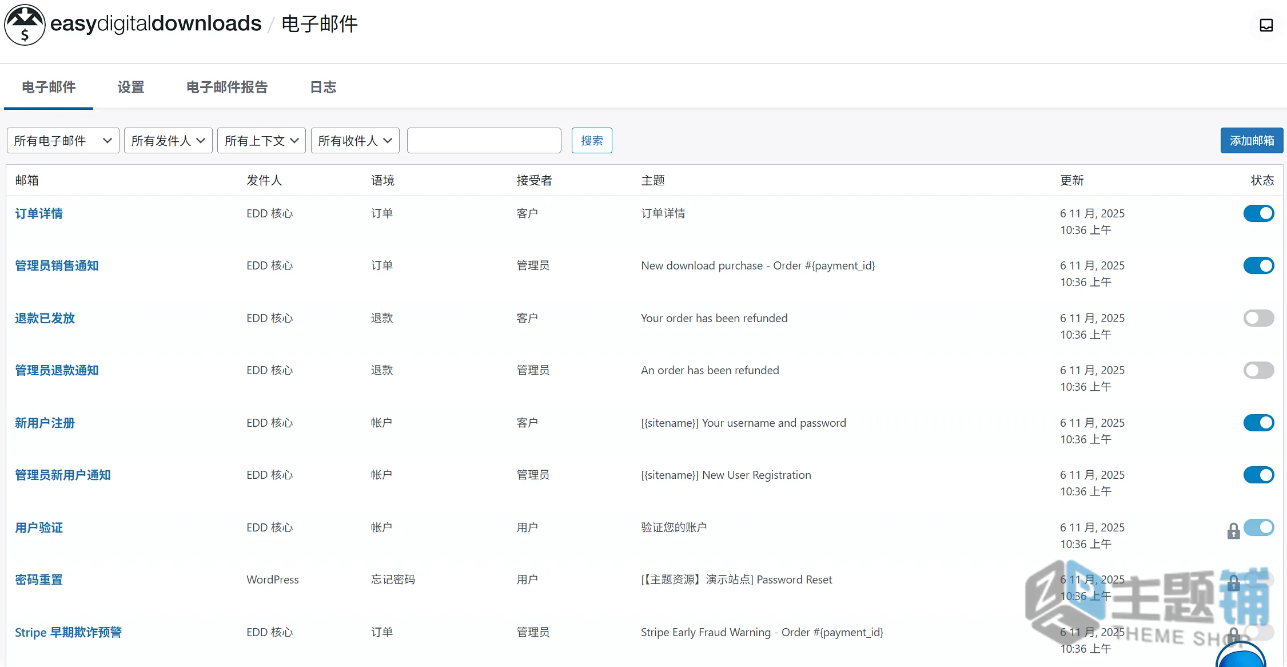Click the 主题 column header

pyautogui.click(x=653, y=180)
